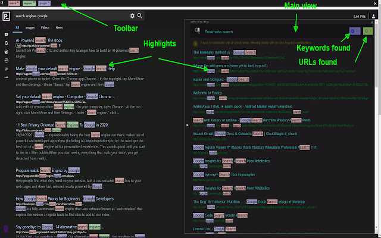Open 'search web history or archive' bookmark

pos(251,120)
